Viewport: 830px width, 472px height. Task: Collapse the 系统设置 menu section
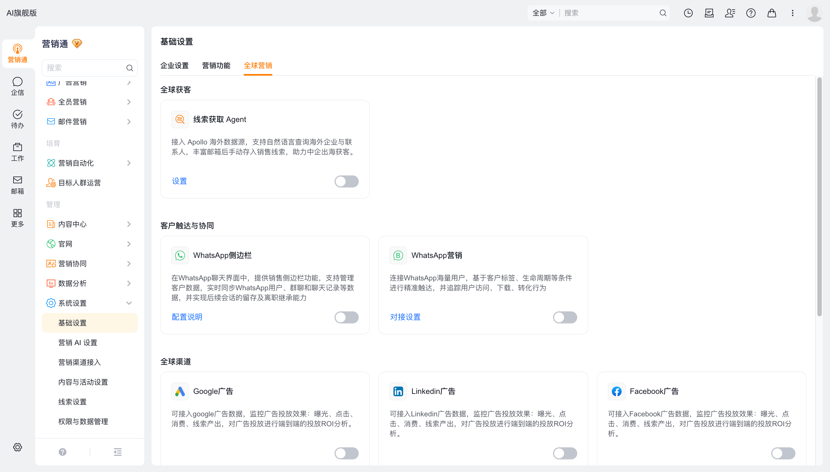tap(89, 303)
